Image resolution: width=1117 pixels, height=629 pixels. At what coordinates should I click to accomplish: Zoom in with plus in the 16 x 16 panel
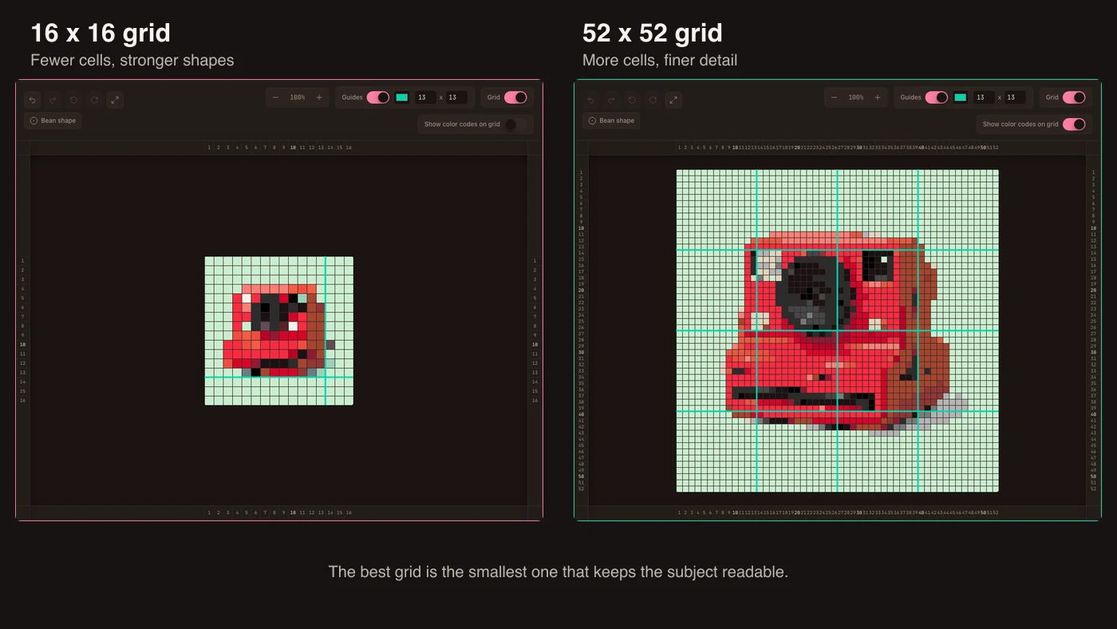coord(319,97)
